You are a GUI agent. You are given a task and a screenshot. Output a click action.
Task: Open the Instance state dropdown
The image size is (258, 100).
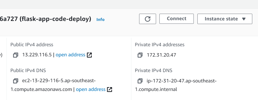[x=225, y=19]
